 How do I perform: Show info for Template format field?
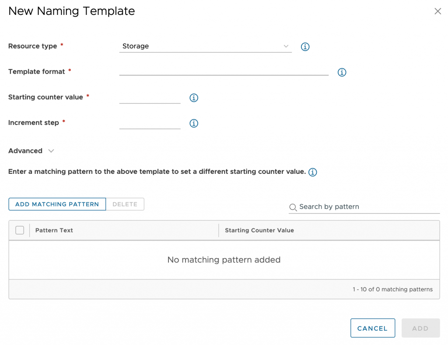pyautogui.click(x=342, y=72)
